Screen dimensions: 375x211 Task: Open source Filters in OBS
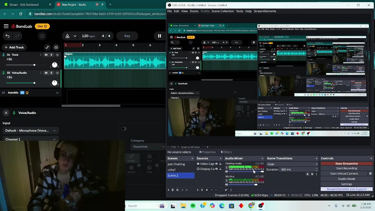click(226, 152)
